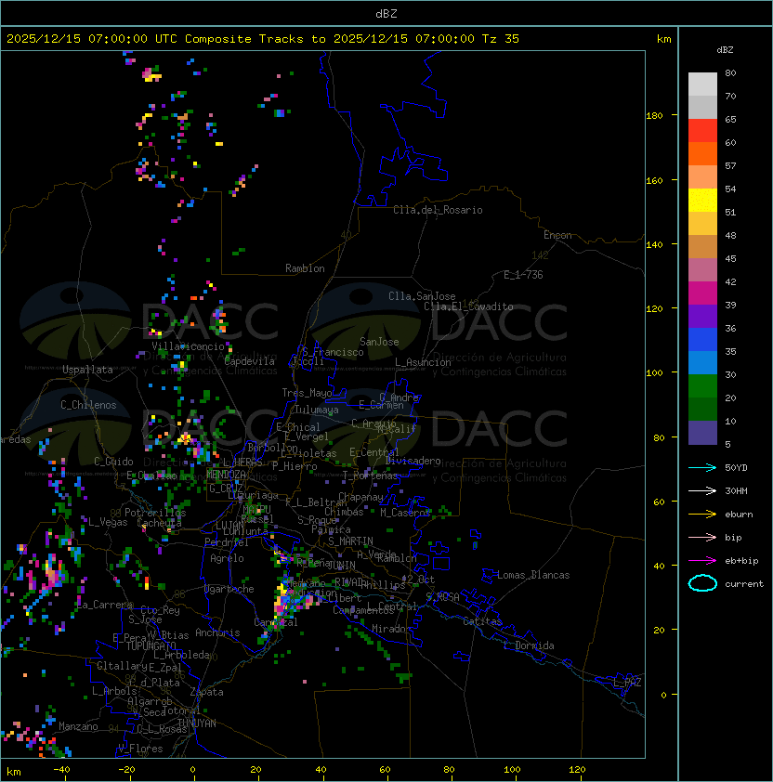Select the bright red dBZ scale swatch

click(x=702, y=130)
